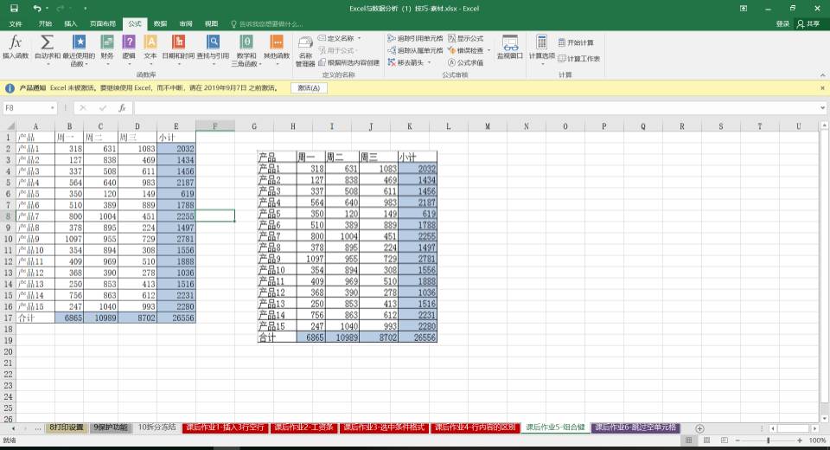Open the Name Box dropdown
830x450 pixels.
pyautogui.click(x=53, y=108)
